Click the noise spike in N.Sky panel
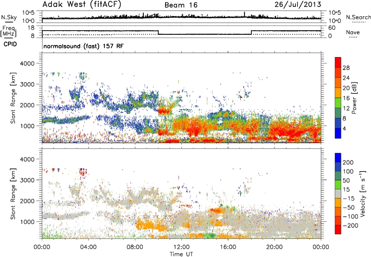The width and height of the screenshot is (371, 257). (244, 14)
